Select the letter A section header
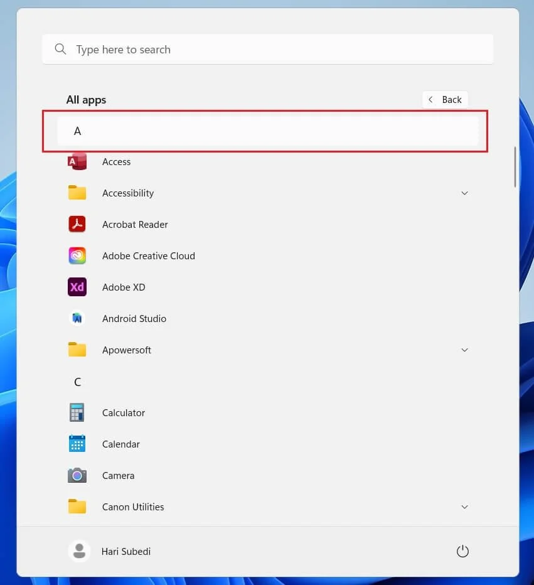 click(x=77, y=131)
